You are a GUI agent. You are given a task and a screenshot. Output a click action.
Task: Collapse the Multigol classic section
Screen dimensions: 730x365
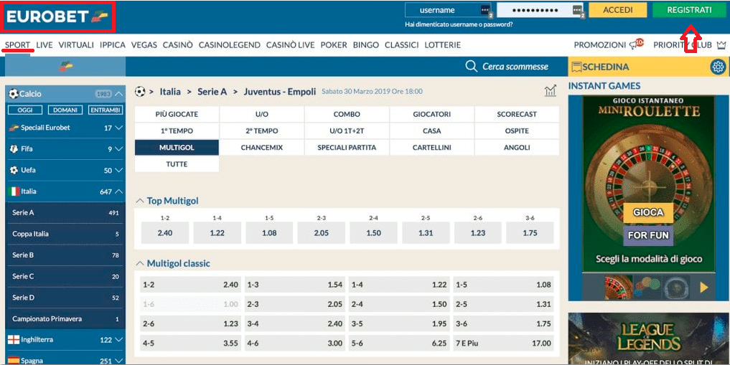click(140, 264)
